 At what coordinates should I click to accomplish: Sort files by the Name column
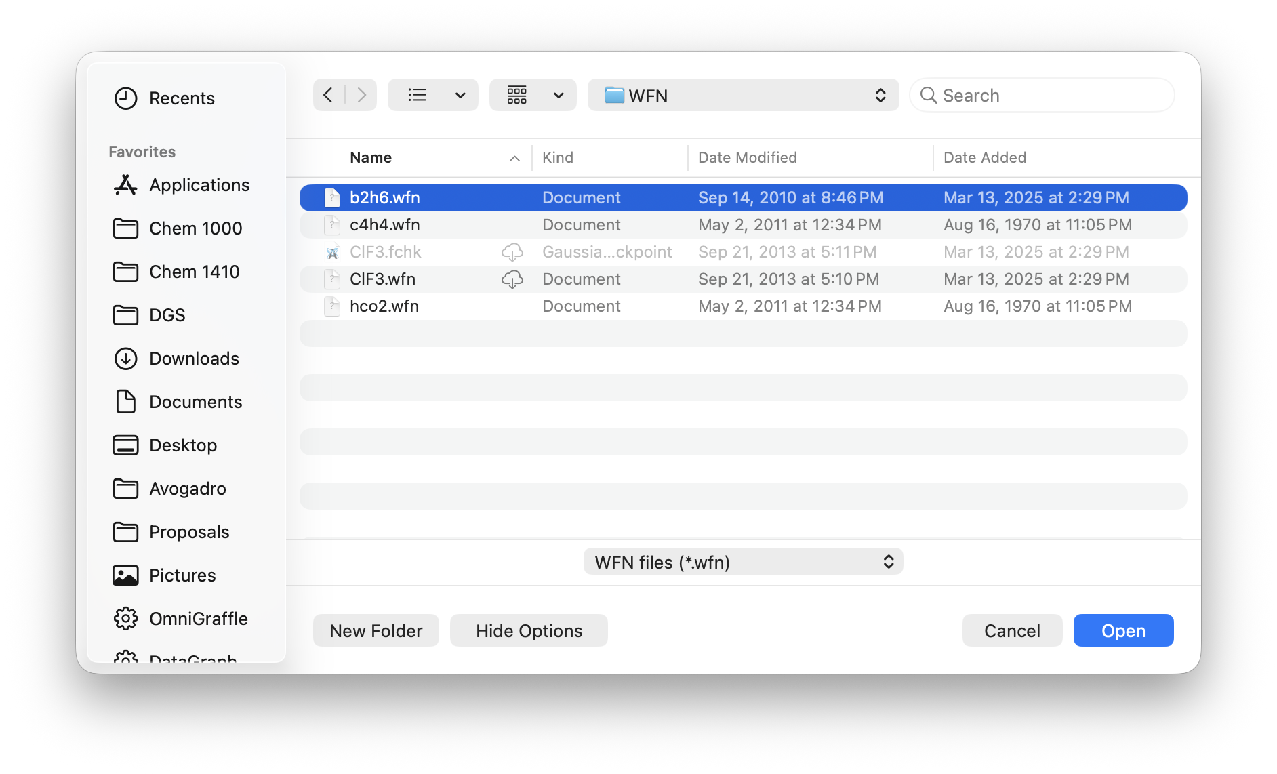371,158
